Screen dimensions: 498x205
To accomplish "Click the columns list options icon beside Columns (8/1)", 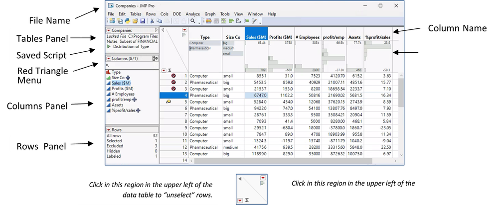I will (x=155, y=58).
